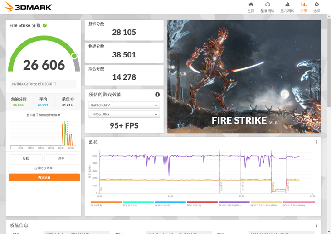Click the 预估的游戏效能 heading
The image size is (331, 234).
click(105, 95)
